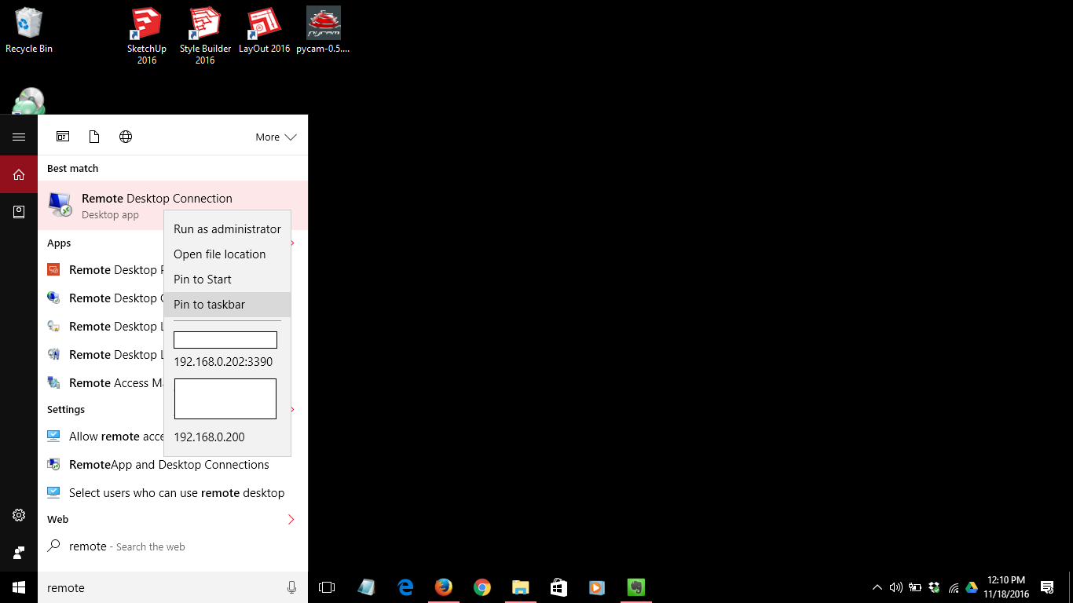Launch Firefox from taskbar
The image size is (1073, 603).
coord(444,587)
